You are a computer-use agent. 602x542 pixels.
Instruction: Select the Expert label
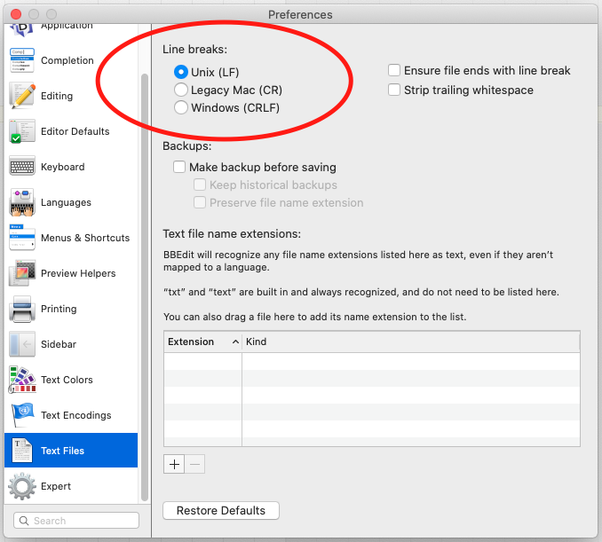(x=56, y=486)
